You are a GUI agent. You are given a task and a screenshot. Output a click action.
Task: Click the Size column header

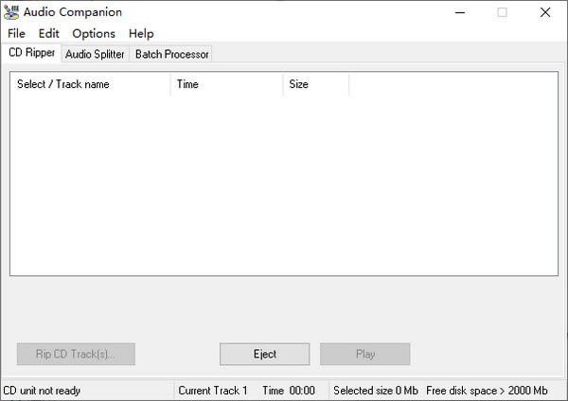pos(315,84)
